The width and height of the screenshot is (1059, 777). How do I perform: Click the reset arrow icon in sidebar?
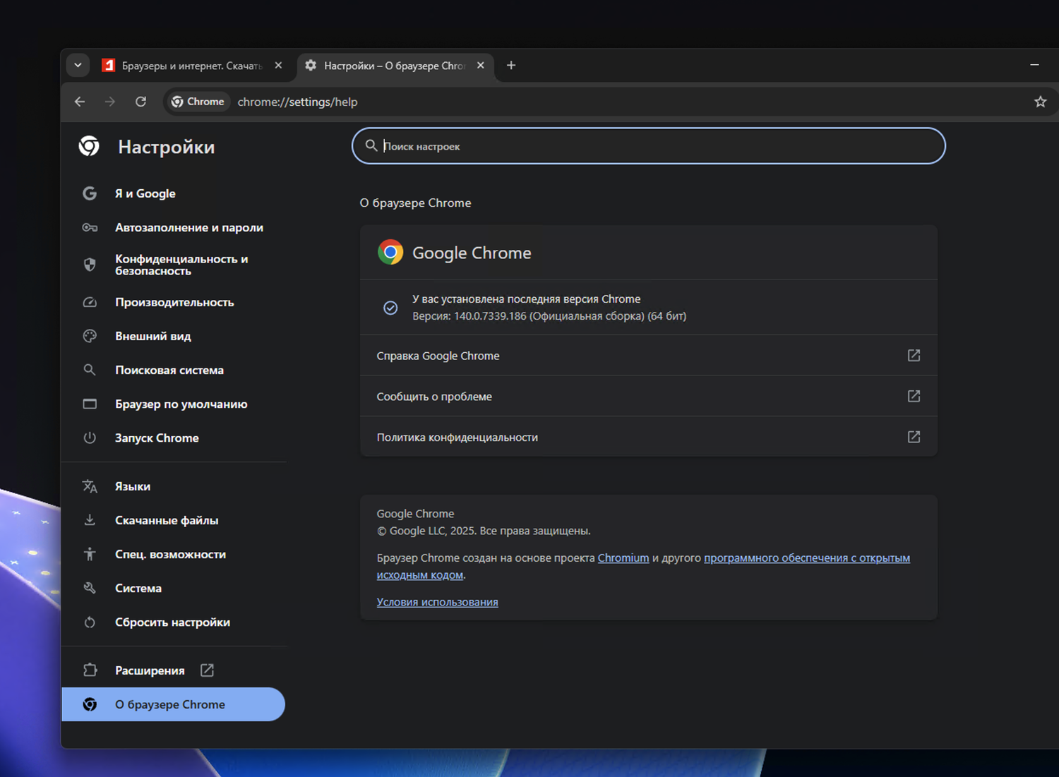[x=90, y=622]
